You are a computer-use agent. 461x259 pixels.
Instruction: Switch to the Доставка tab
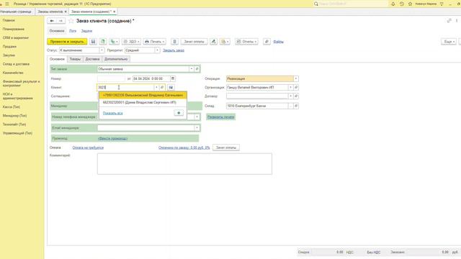[92, 59]
